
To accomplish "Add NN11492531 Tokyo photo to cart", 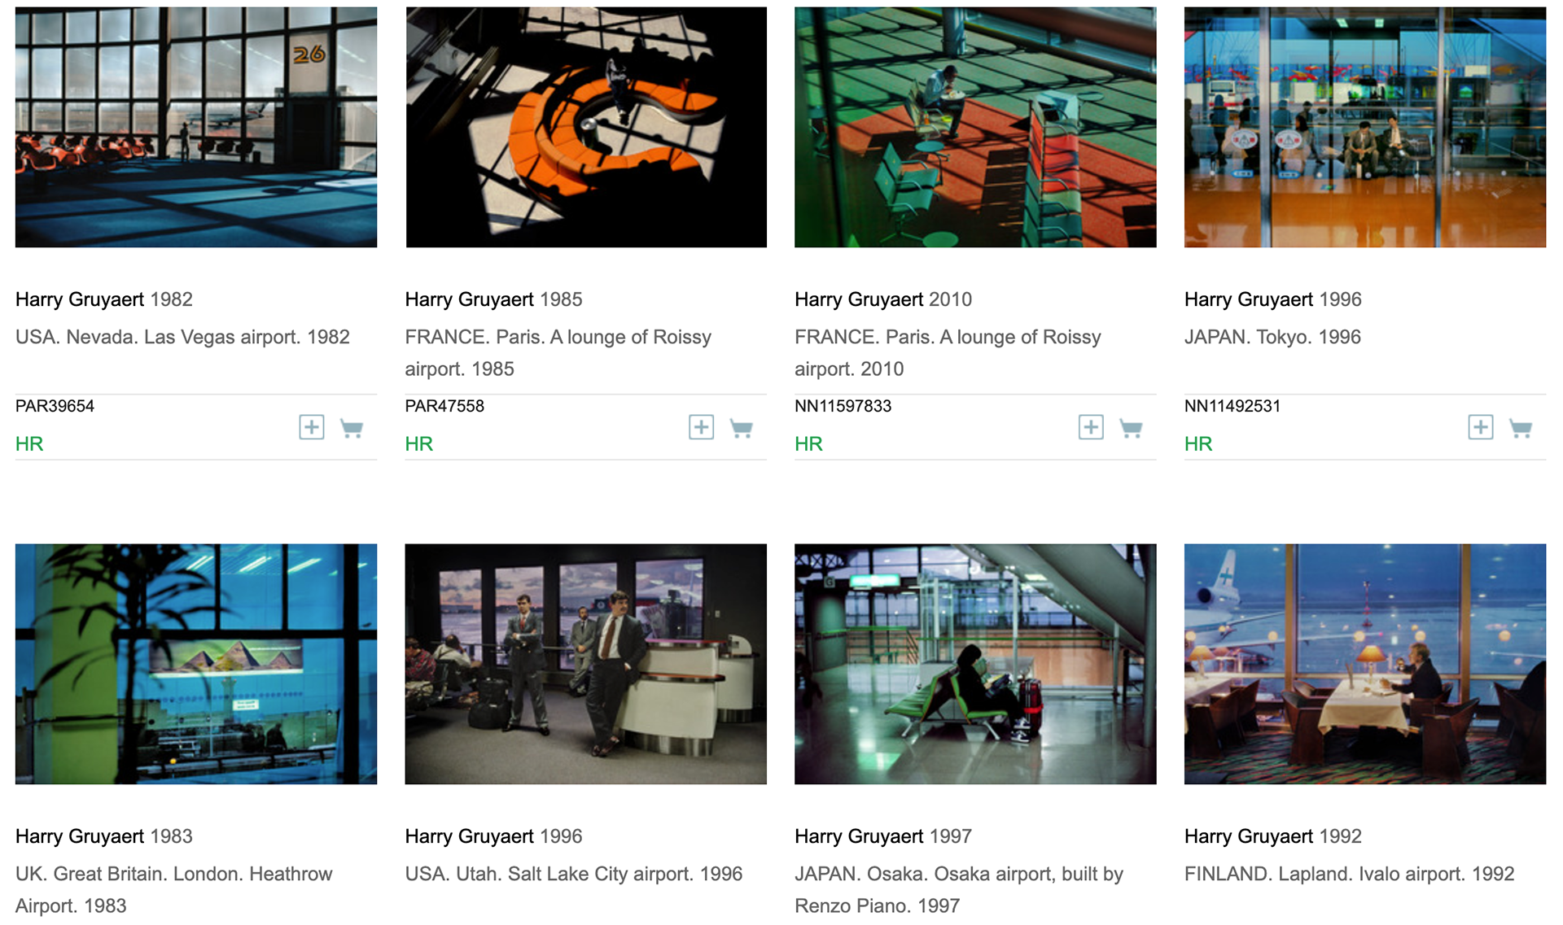I will click(1521, 428).
